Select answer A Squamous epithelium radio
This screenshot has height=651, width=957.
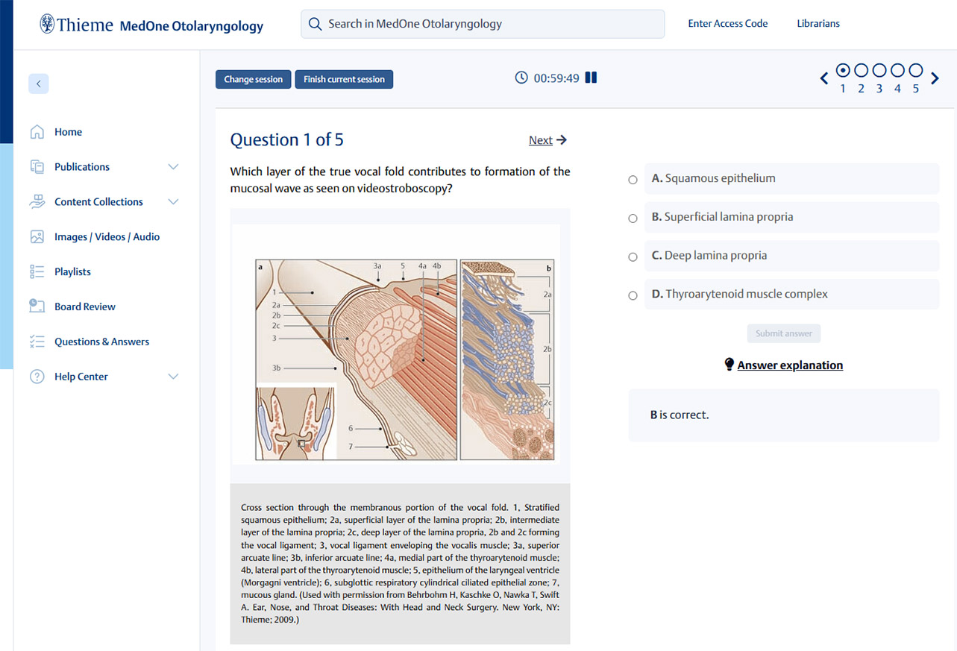click(x=633, y=180)
